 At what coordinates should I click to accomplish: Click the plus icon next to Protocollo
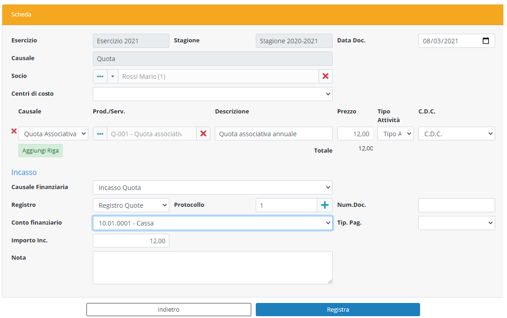coord(324,205)
